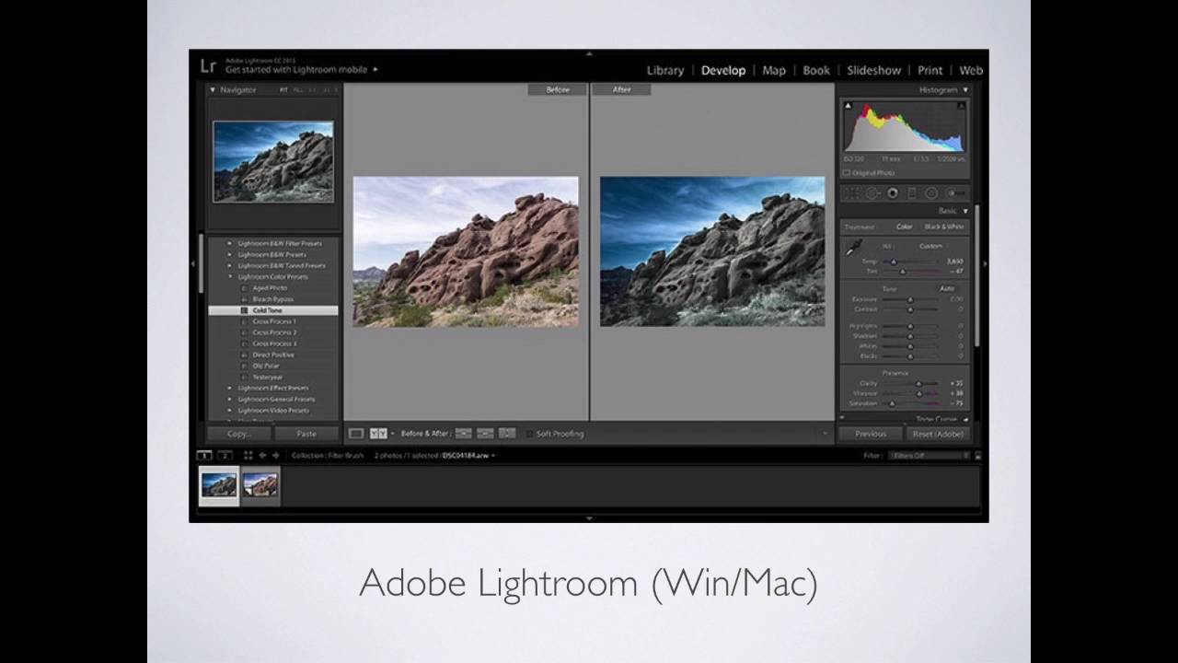The height and width of the screenshot is (663, 1178).
Task: Select main window display button 1
Action: 204,455
